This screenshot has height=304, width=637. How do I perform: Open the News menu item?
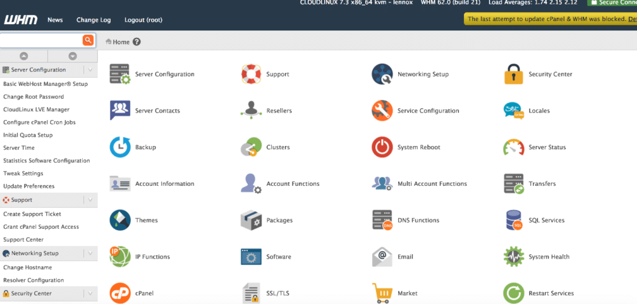pos(55,20)
